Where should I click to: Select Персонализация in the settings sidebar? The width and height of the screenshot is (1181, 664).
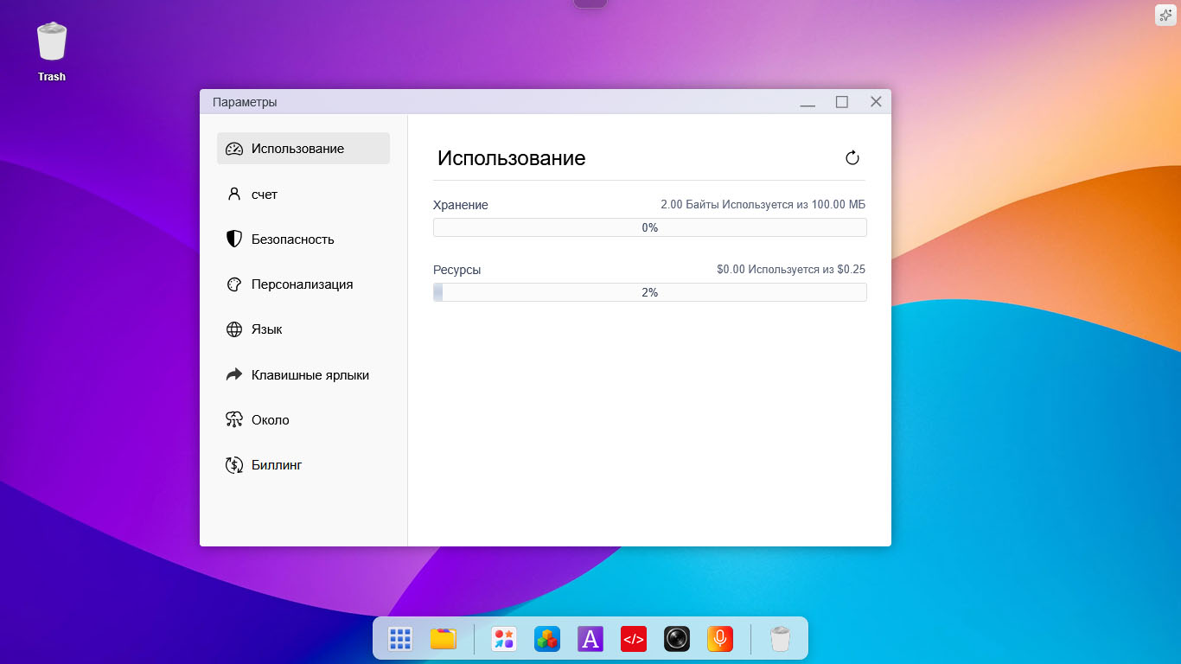pyautogui.click(x=303, y=284)
